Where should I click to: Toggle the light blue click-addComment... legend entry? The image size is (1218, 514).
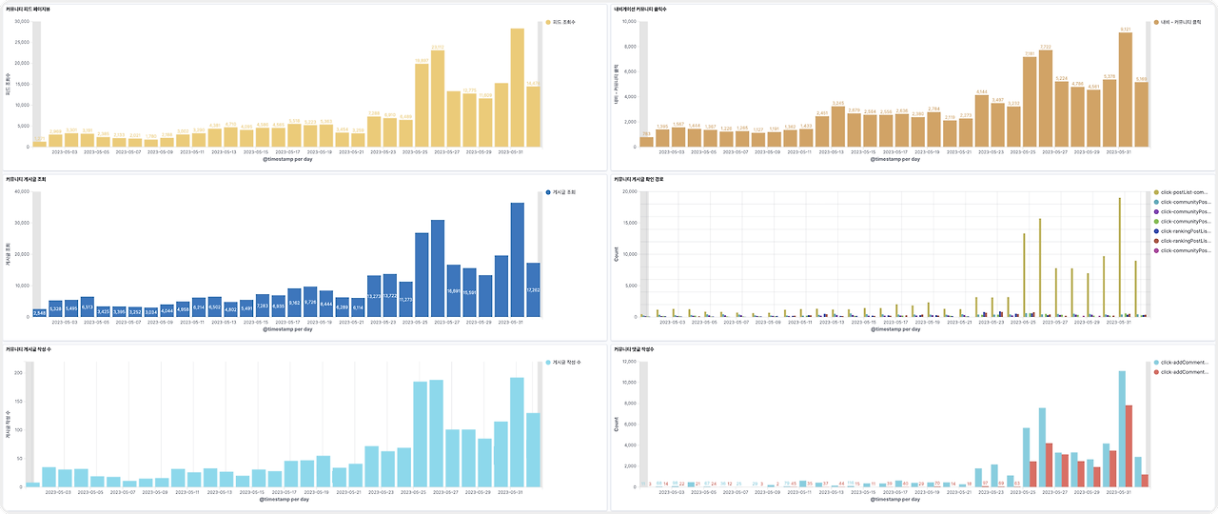click(1183, 363)
